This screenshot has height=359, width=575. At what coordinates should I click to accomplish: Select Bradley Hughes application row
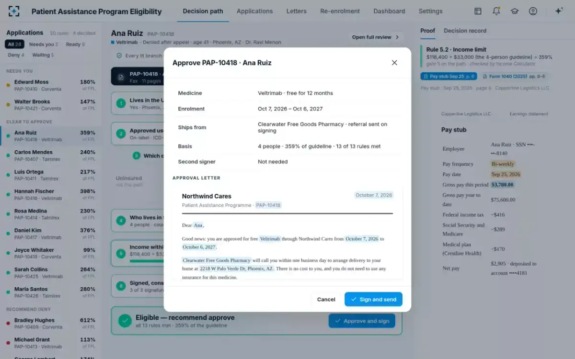[x=51, y=324]
